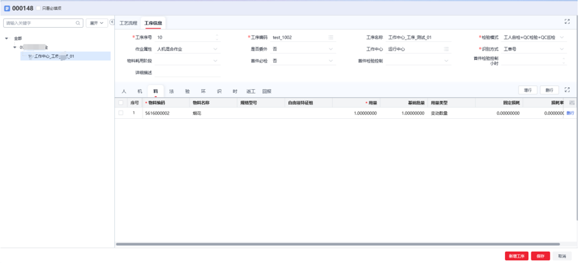Tick the select-all checkbox in the table header
580x264 pixels.
121,103
